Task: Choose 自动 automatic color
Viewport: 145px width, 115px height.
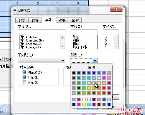Action: (x=91, y=67)
